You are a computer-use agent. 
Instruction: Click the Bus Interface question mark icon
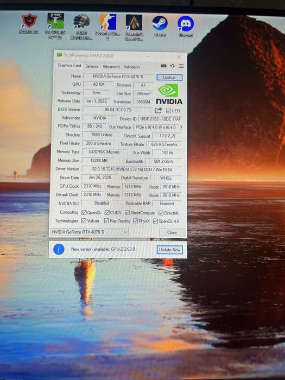pyautogui.click(x=181, y=128)
